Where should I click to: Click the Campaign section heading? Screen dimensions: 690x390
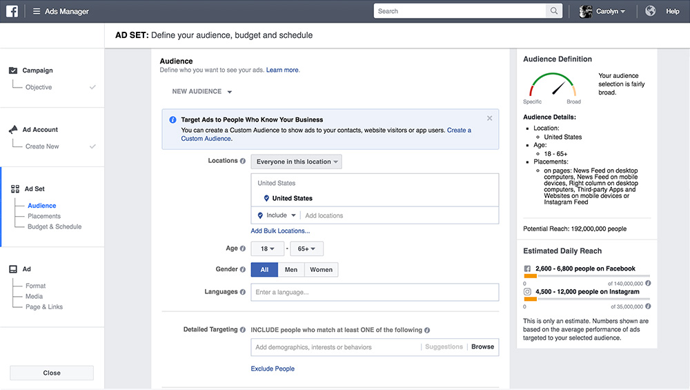[37, 70]
